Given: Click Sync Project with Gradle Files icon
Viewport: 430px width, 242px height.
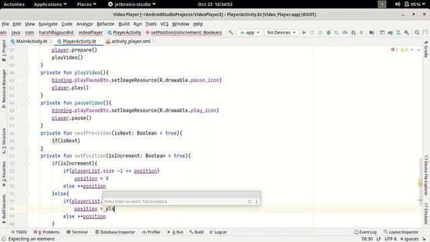Looking at the screenshot, I should (x=390, y=32).
